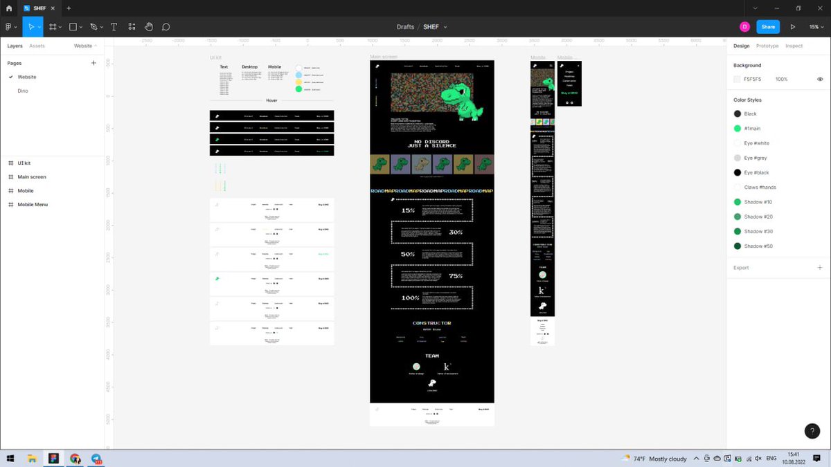Viewport: 831px width, 467px height.
Task: Open Telegram from the taskbar
Action: (x=96, y=458)
